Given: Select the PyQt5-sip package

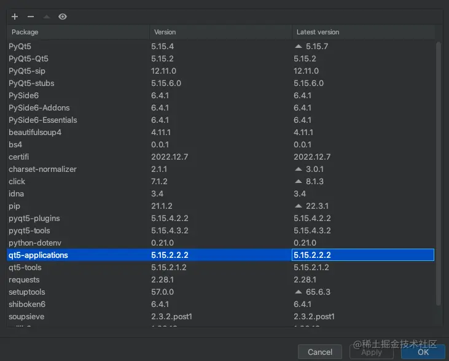Looking at the screenshot, I should click(x=27, y=71).
